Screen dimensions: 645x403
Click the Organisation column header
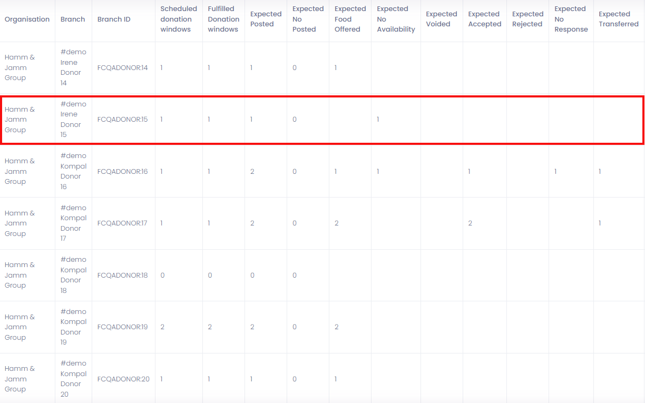click(x=27, y=19)
